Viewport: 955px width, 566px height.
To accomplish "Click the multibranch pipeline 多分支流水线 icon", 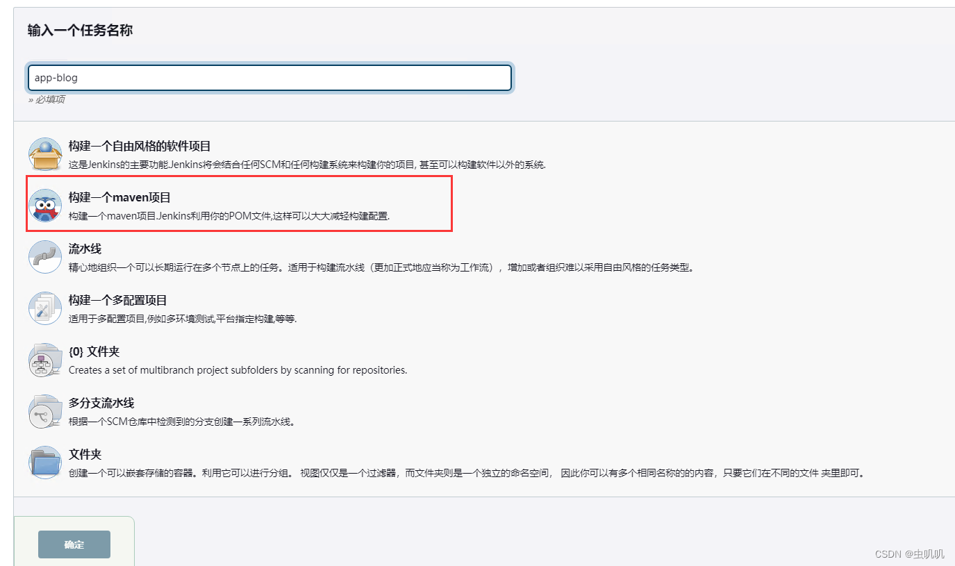I will [x=45, y=411].
